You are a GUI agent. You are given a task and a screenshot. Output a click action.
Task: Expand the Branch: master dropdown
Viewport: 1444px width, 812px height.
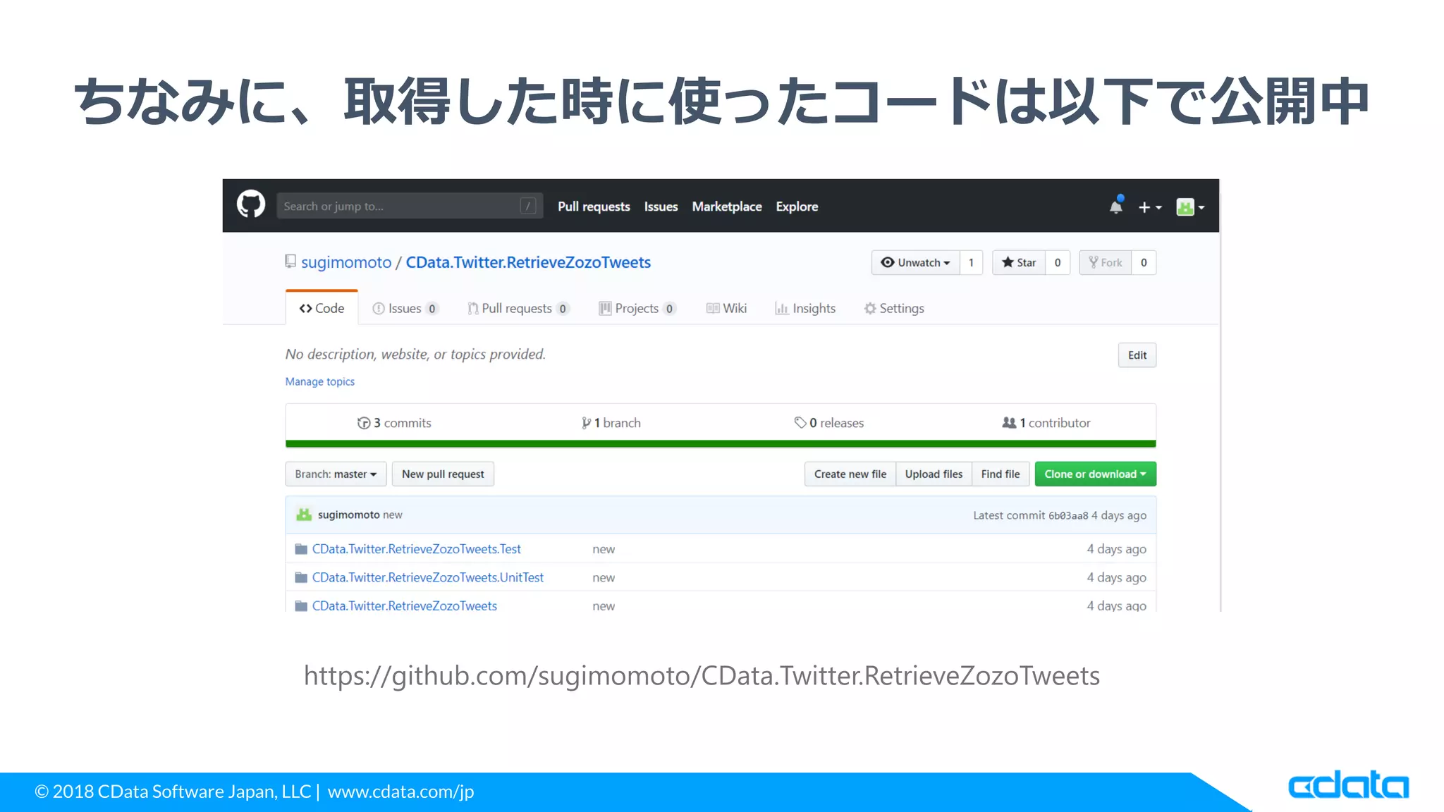336,474
